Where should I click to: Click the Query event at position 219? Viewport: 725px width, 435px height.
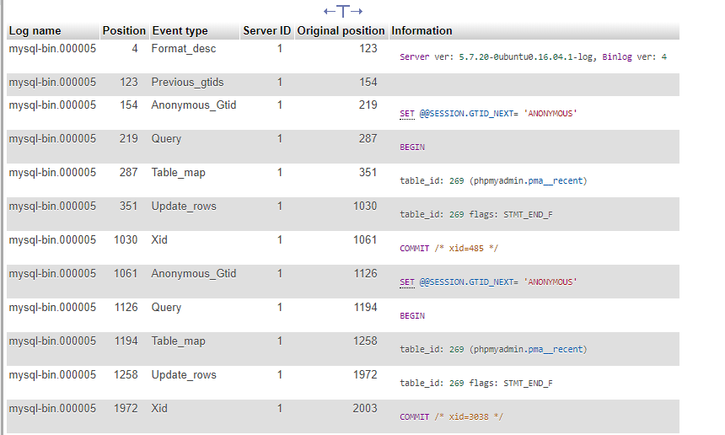[x=166, y=139]
